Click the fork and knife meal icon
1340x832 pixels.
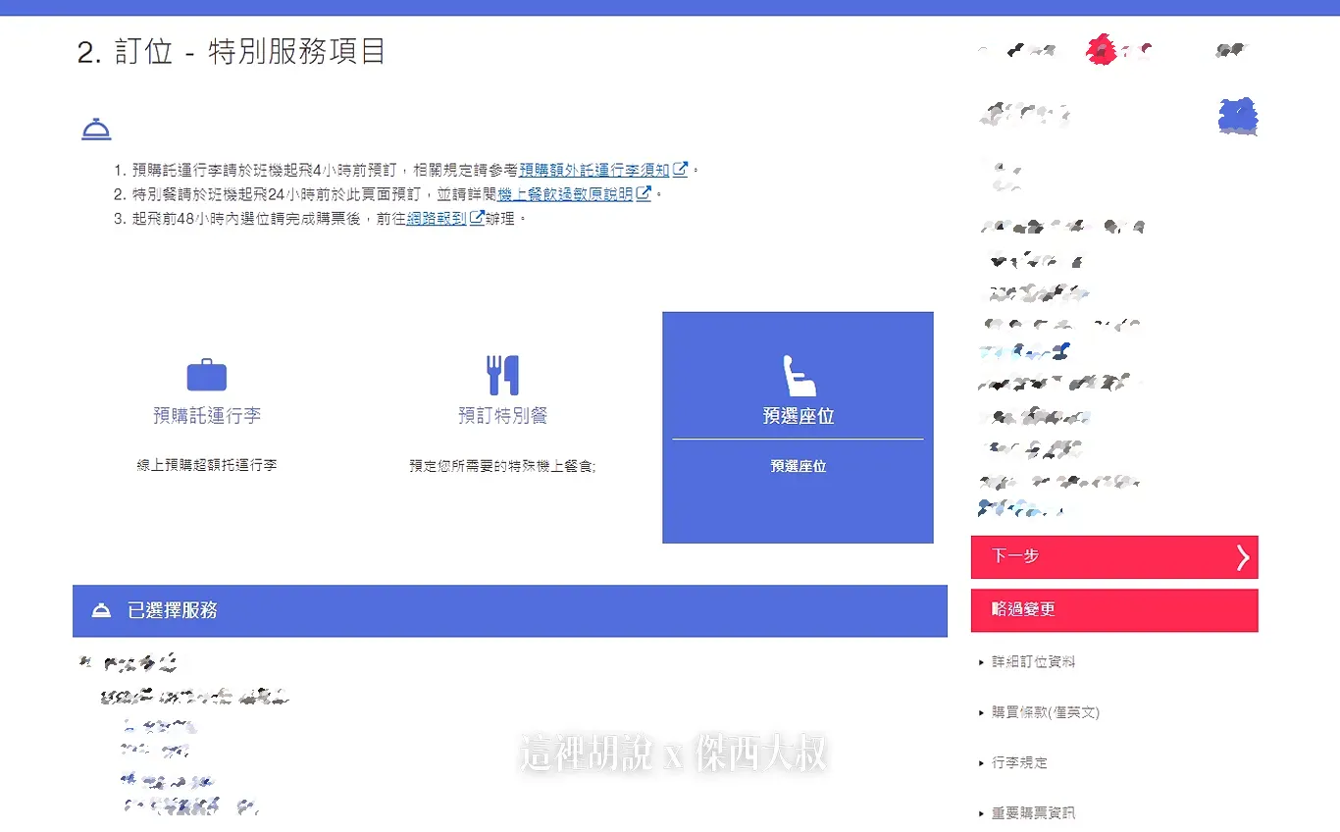click(x=503, y=375)
